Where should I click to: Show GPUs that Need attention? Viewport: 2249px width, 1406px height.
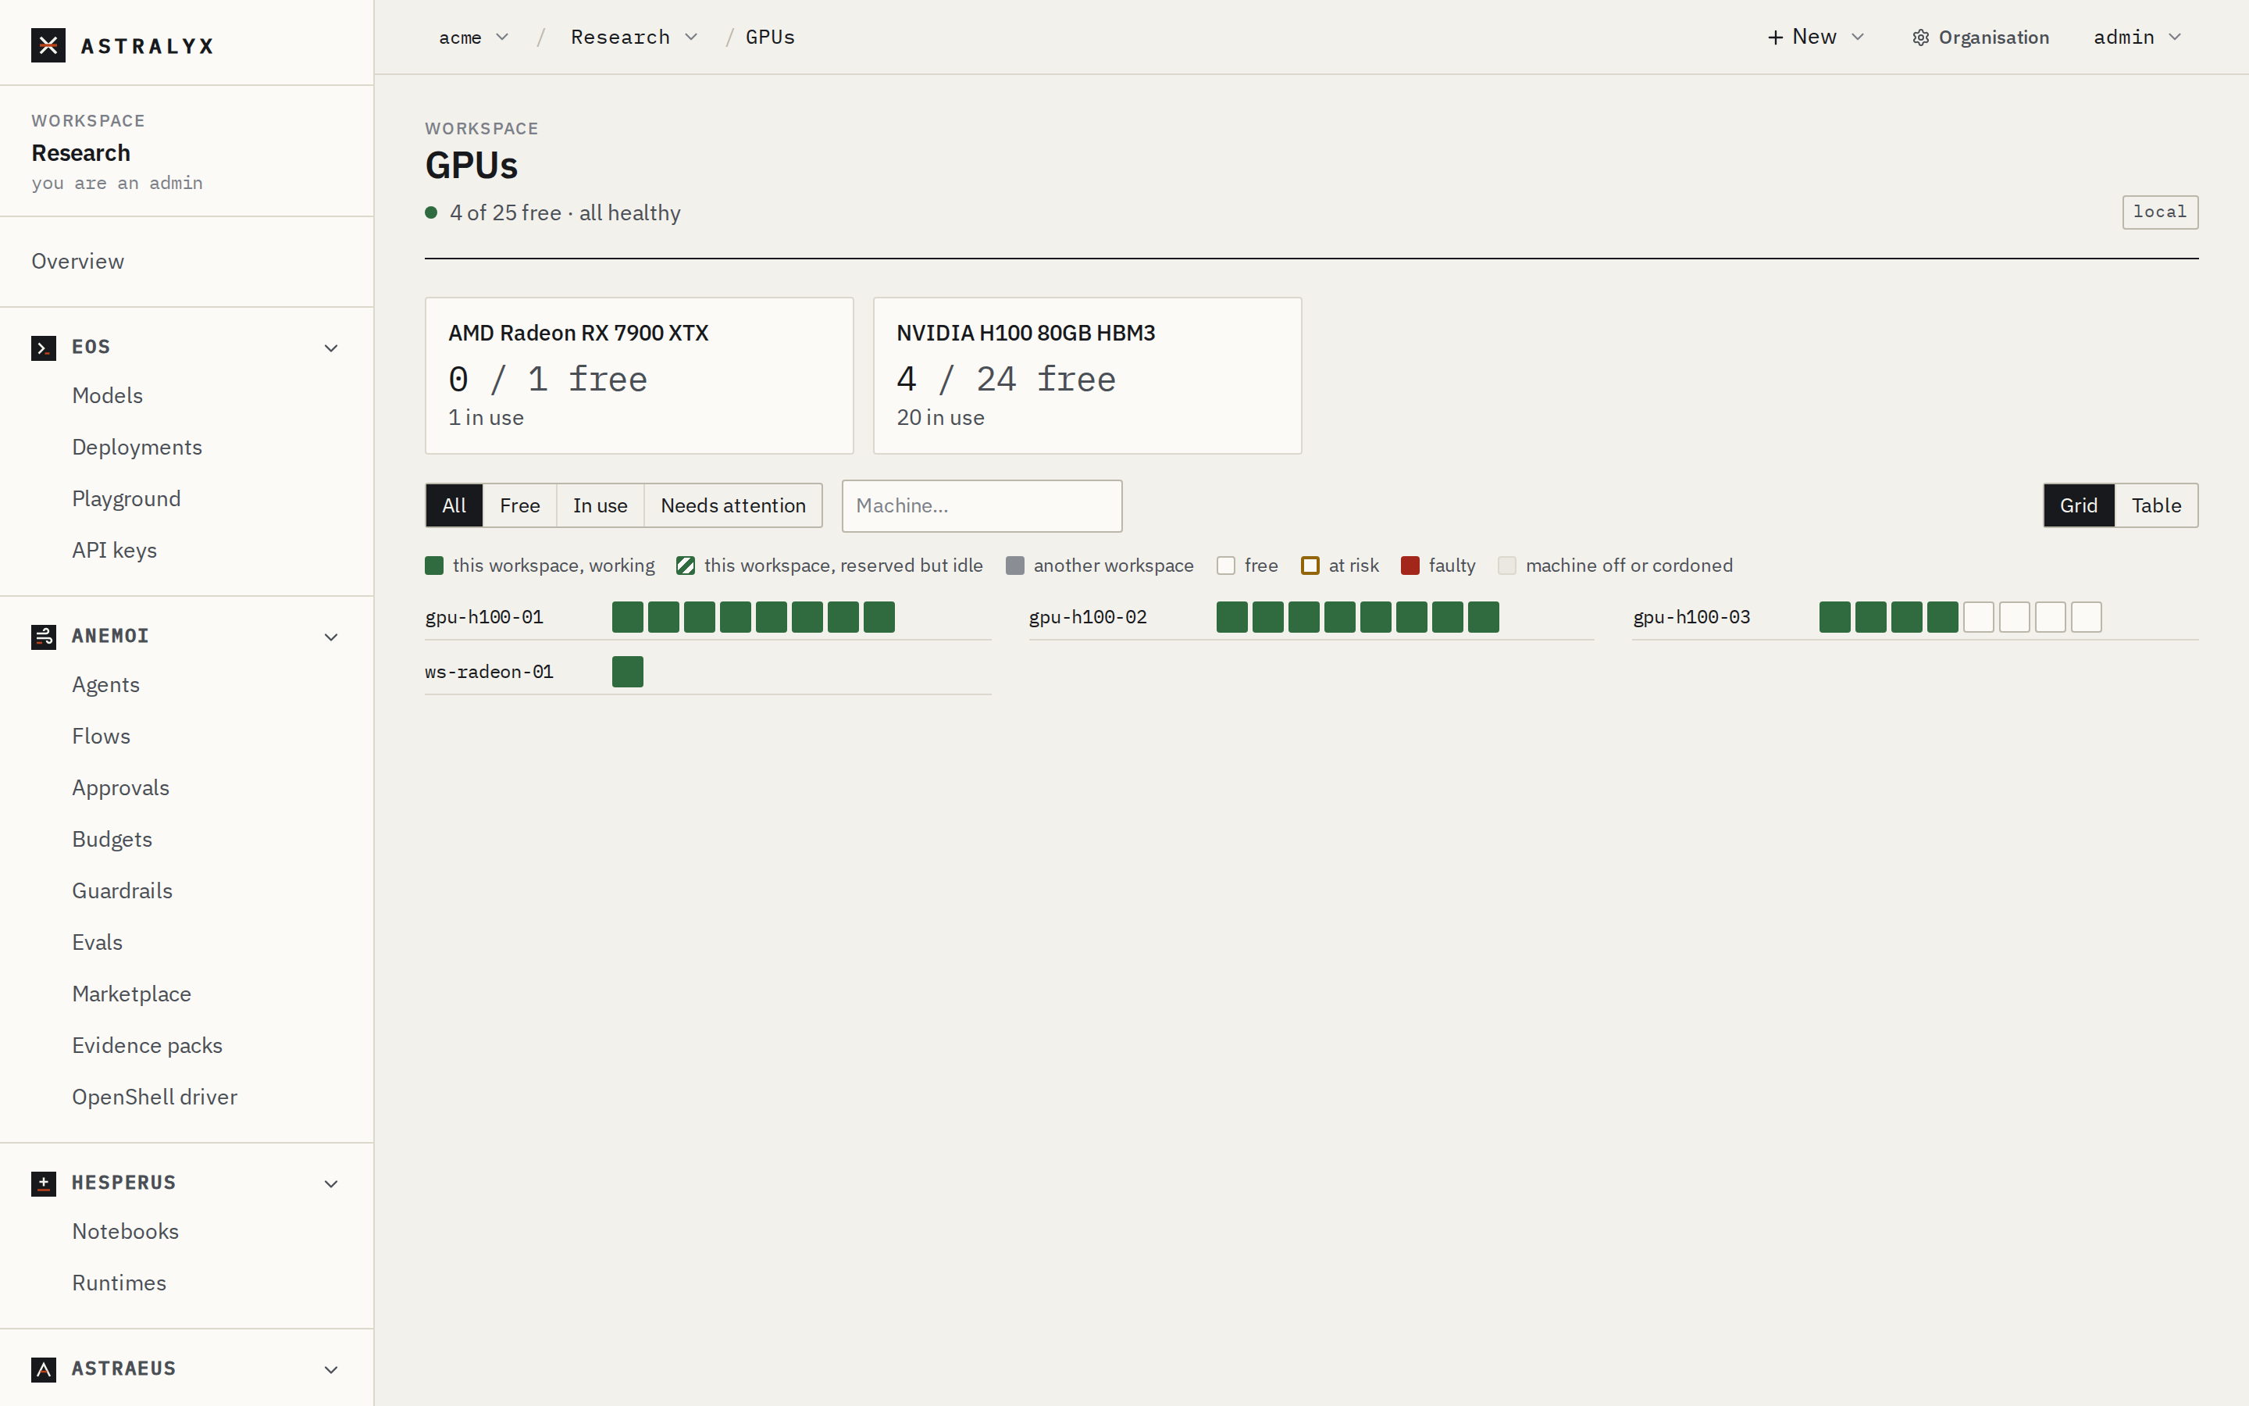pyautogui.click(x=733, y=506)
